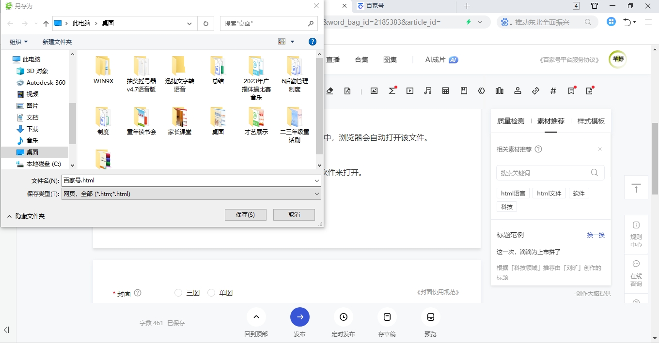This screenshot has width=659, height=344.
Task: Click the music note audio icon
Action: (427, 90)
